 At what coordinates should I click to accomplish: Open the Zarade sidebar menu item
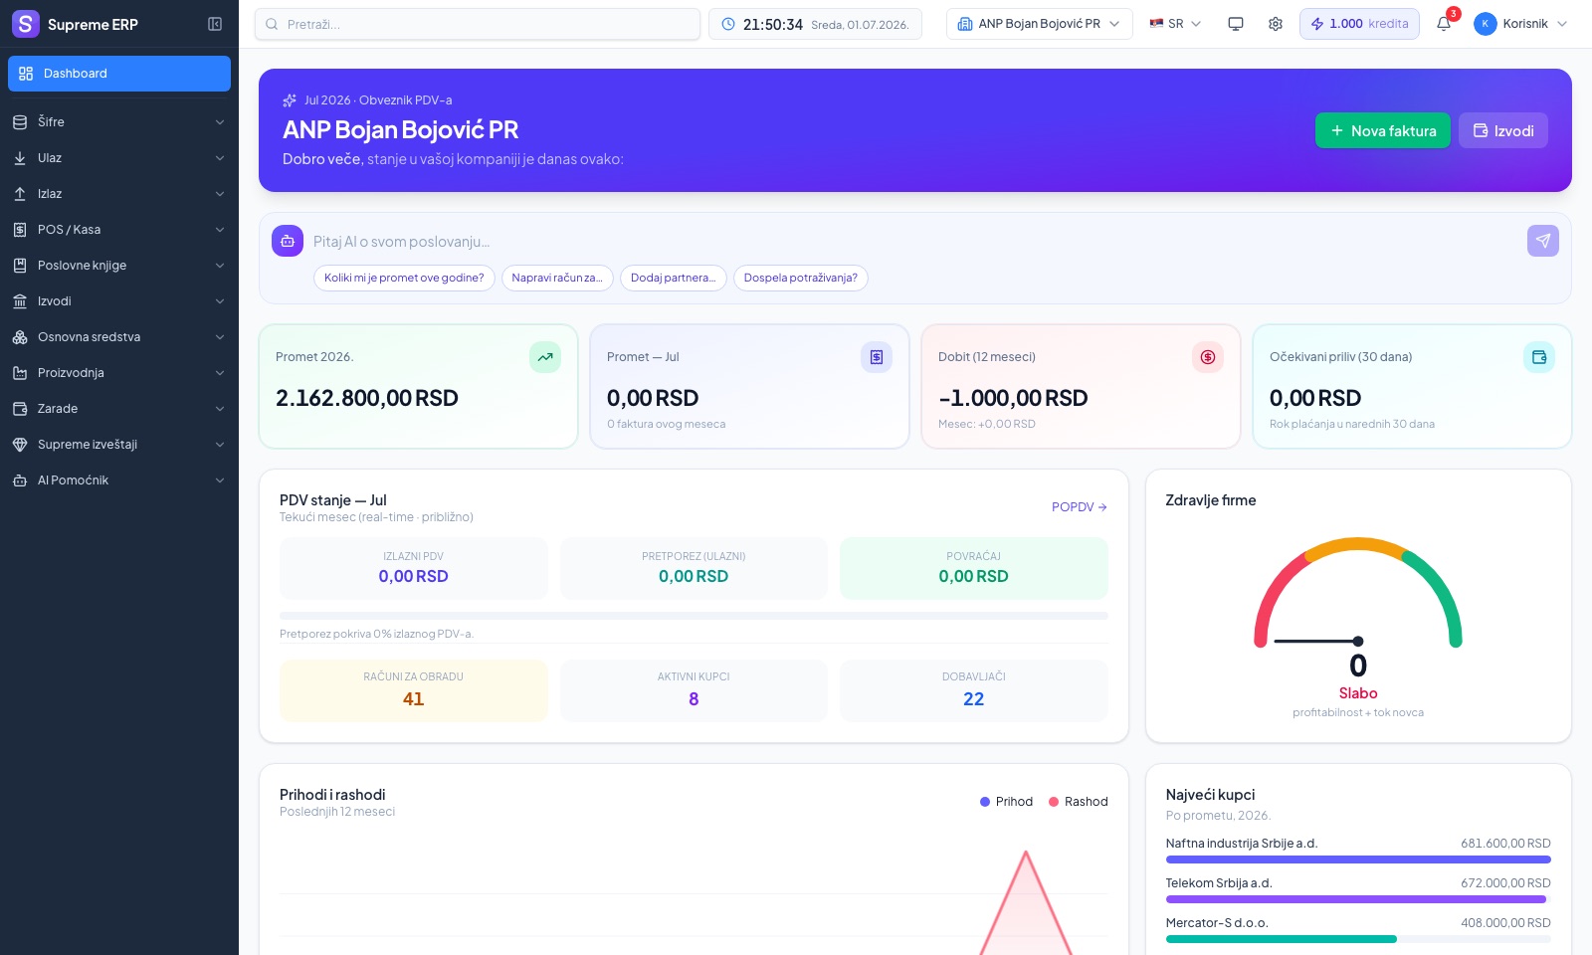pos(119,409)
